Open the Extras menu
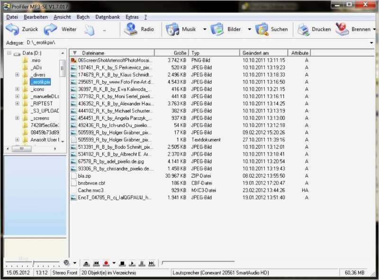This screenshot has height=280, width=379. pos(132,17)
